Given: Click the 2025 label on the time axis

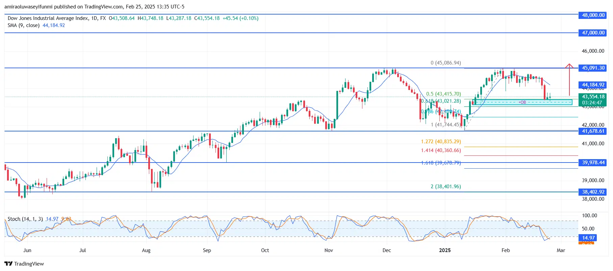Looking at the screenshot, I should pyautogui.click(x=445, y=250).
